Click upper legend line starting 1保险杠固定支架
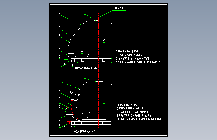Viewport: 217px width, 140px height. coord(127,51)
